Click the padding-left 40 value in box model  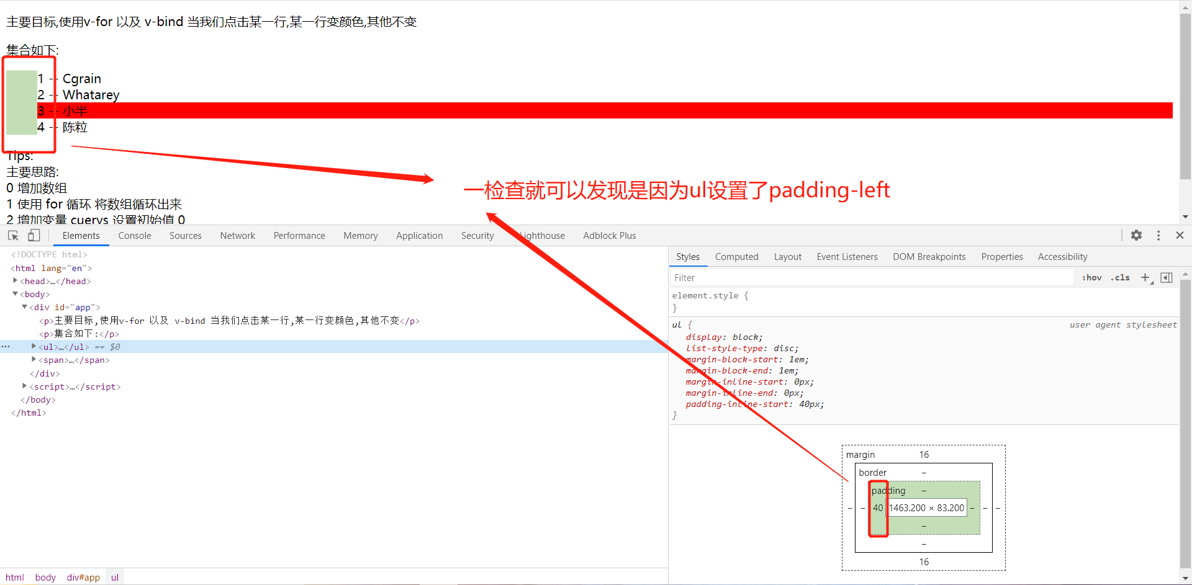[878, 508]
